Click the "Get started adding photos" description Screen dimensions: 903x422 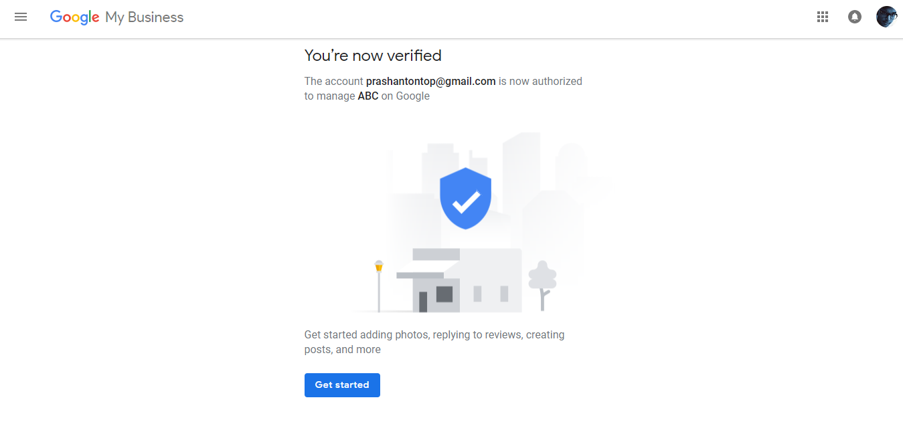[x=434, y=342]
